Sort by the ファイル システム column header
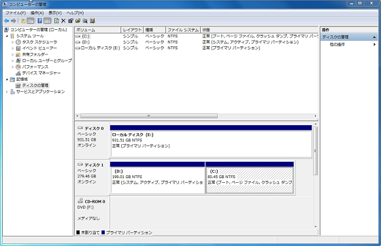 click(x=183, y=30)
